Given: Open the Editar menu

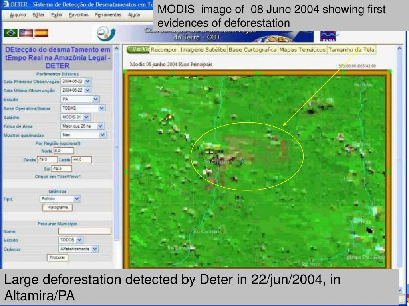Looking at the screenshot, I should (38, 15).
